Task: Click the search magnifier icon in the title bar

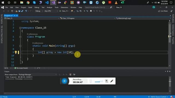Action: click(x=111, y=7)
